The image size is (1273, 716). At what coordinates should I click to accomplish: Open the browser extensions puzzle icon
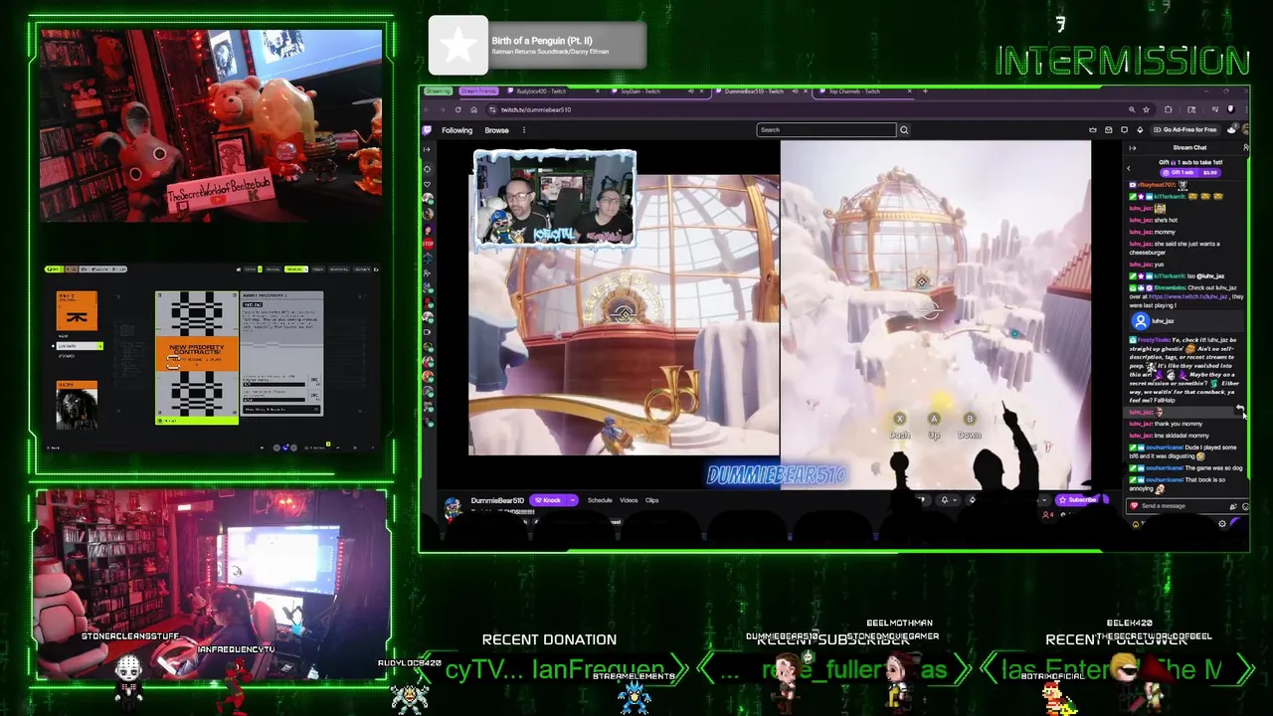(x=1169, y=109)
